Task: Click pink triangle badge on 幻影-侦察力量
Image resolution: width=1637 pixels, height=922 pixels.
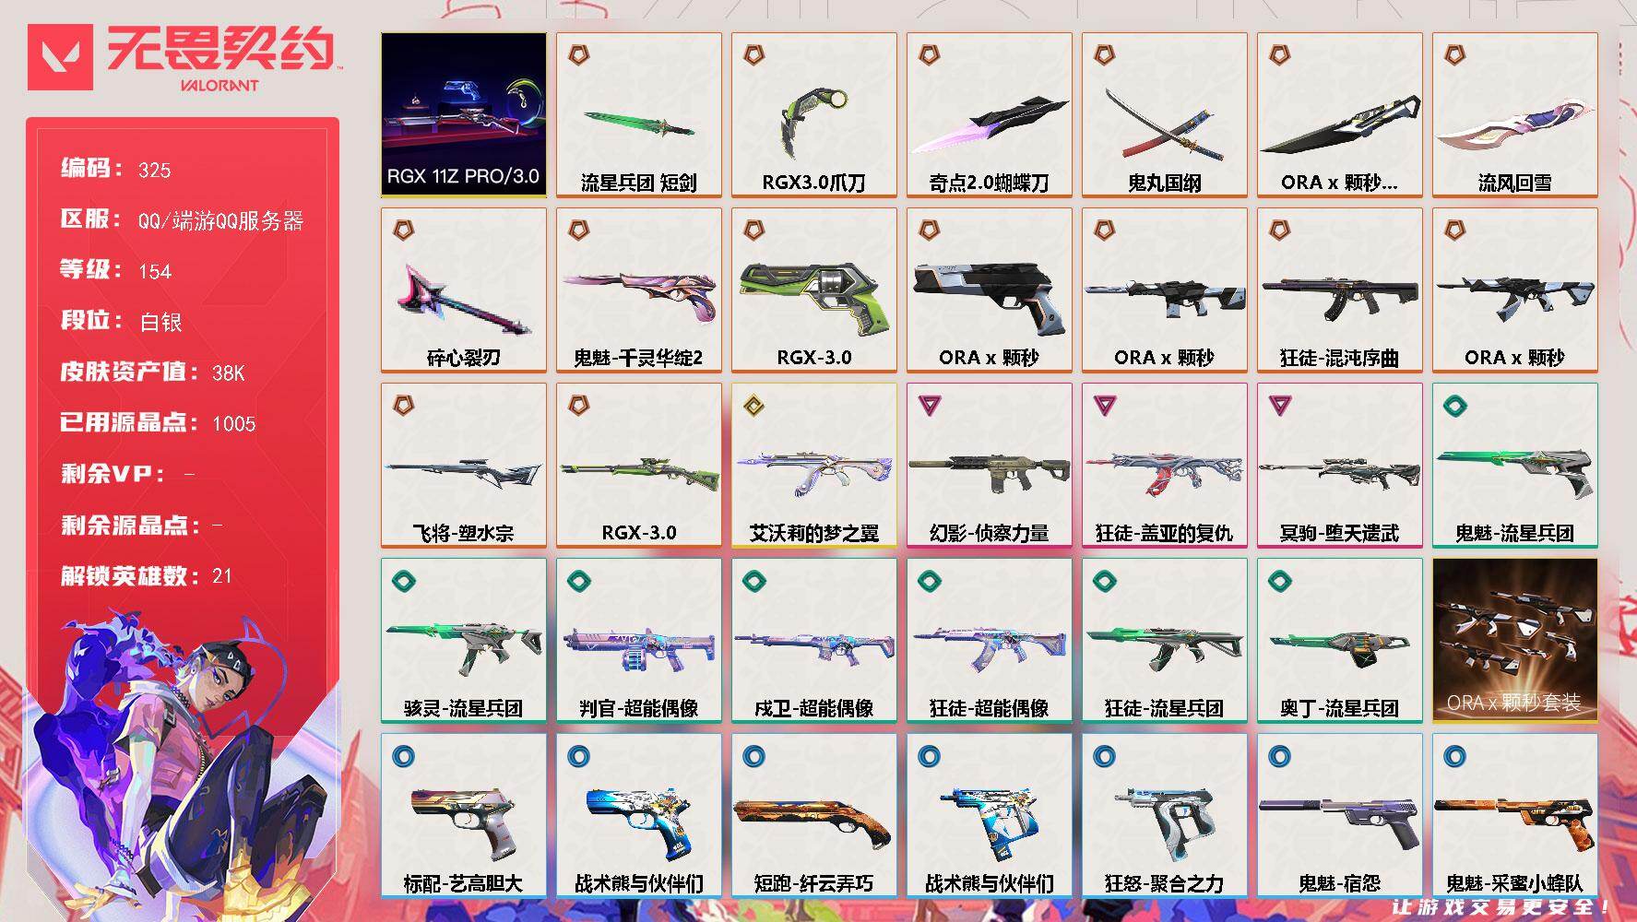Action: pyautogui.click(x=929, y=405)
